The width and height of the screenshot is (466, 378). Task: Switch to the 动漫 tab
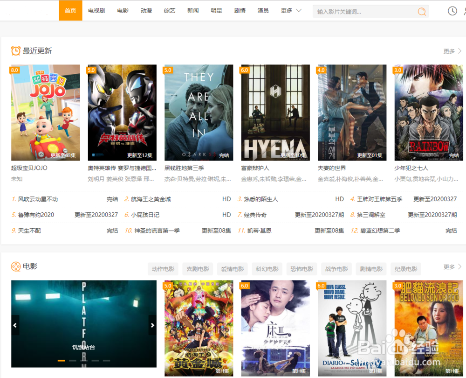coord(146,10)
